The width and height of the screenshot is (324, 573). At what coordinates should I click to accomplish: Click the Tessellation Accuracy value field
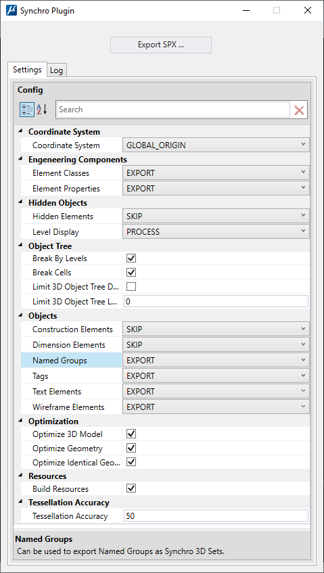click(216, 516)
